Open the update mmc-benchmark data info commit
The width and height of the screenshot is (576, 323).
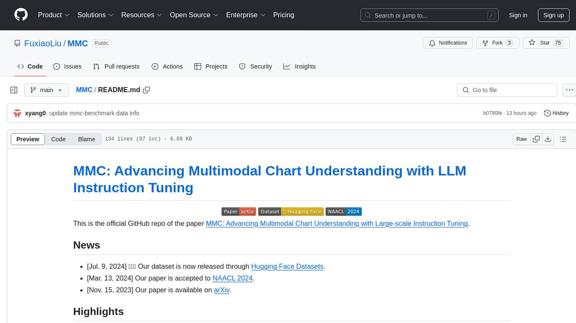(94, 113)
